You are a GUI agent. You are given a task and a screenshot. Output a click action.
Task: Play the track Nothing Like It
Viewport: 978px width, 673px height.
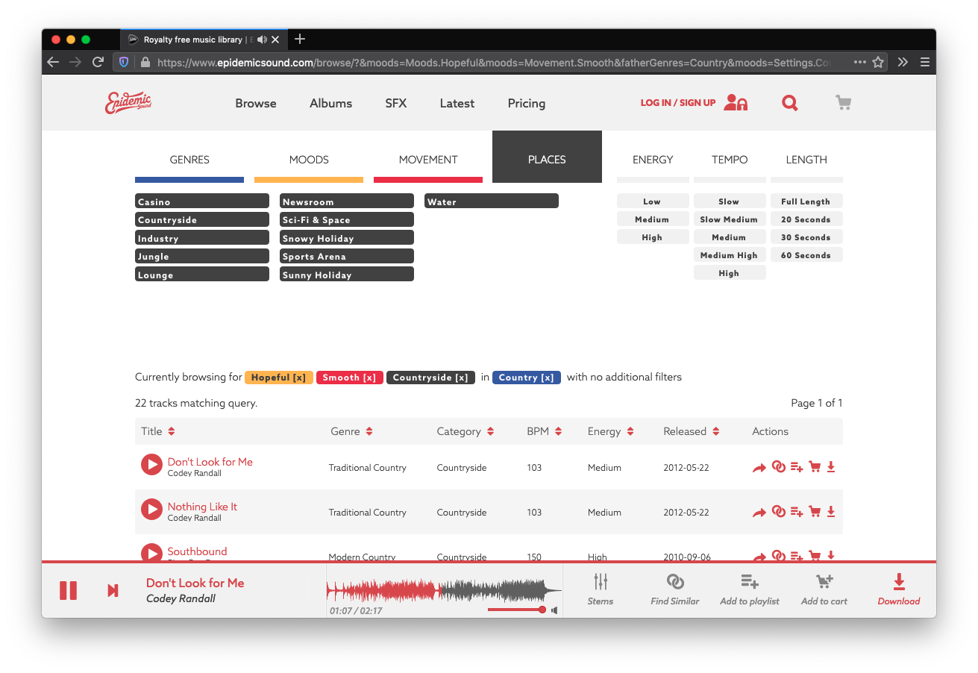tap(151, 510)
